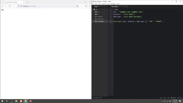Close the test-mail.php editor tab
Viewport: 183px width, 103px height.
(126, 7)
